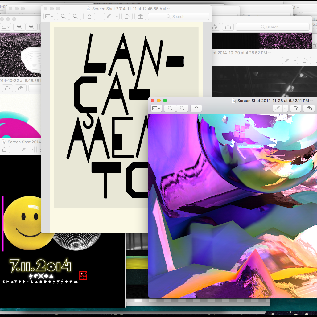Zoom in in the top-left back window
Screen dimensions: 317x317
(31, 27)
